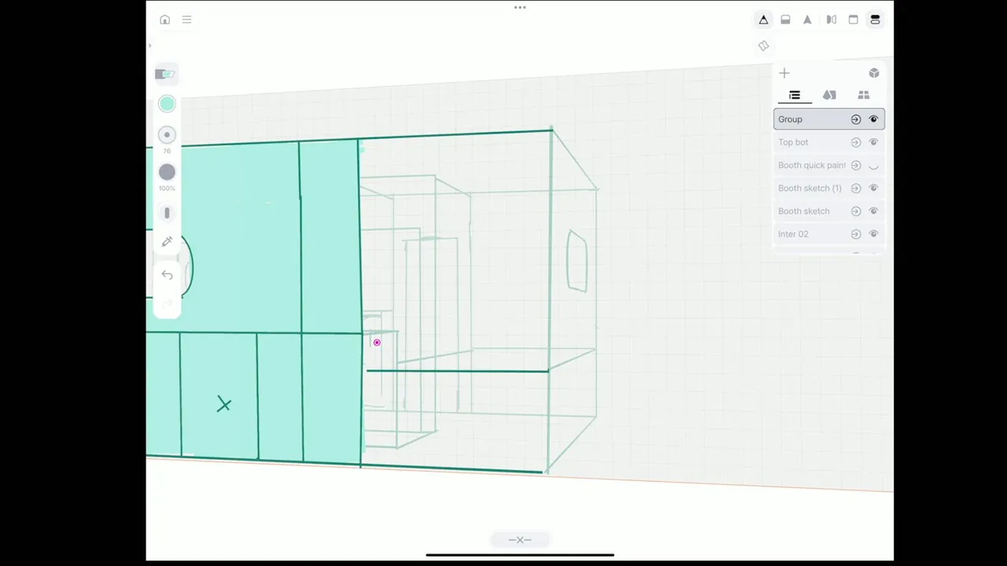Switch to the eraser tool

[785, 20]
